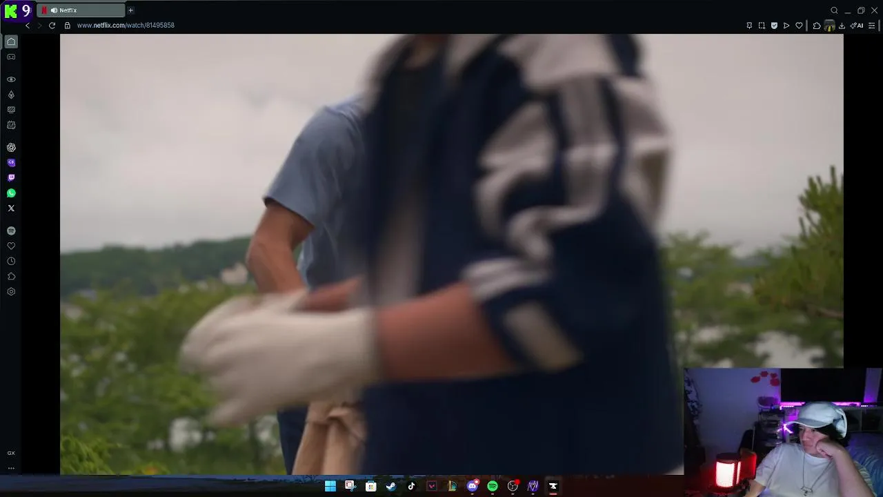This screenshot has height=497, width=883.
Task: Open settings gear icon in sidebar
Action: tap(11, 291)
